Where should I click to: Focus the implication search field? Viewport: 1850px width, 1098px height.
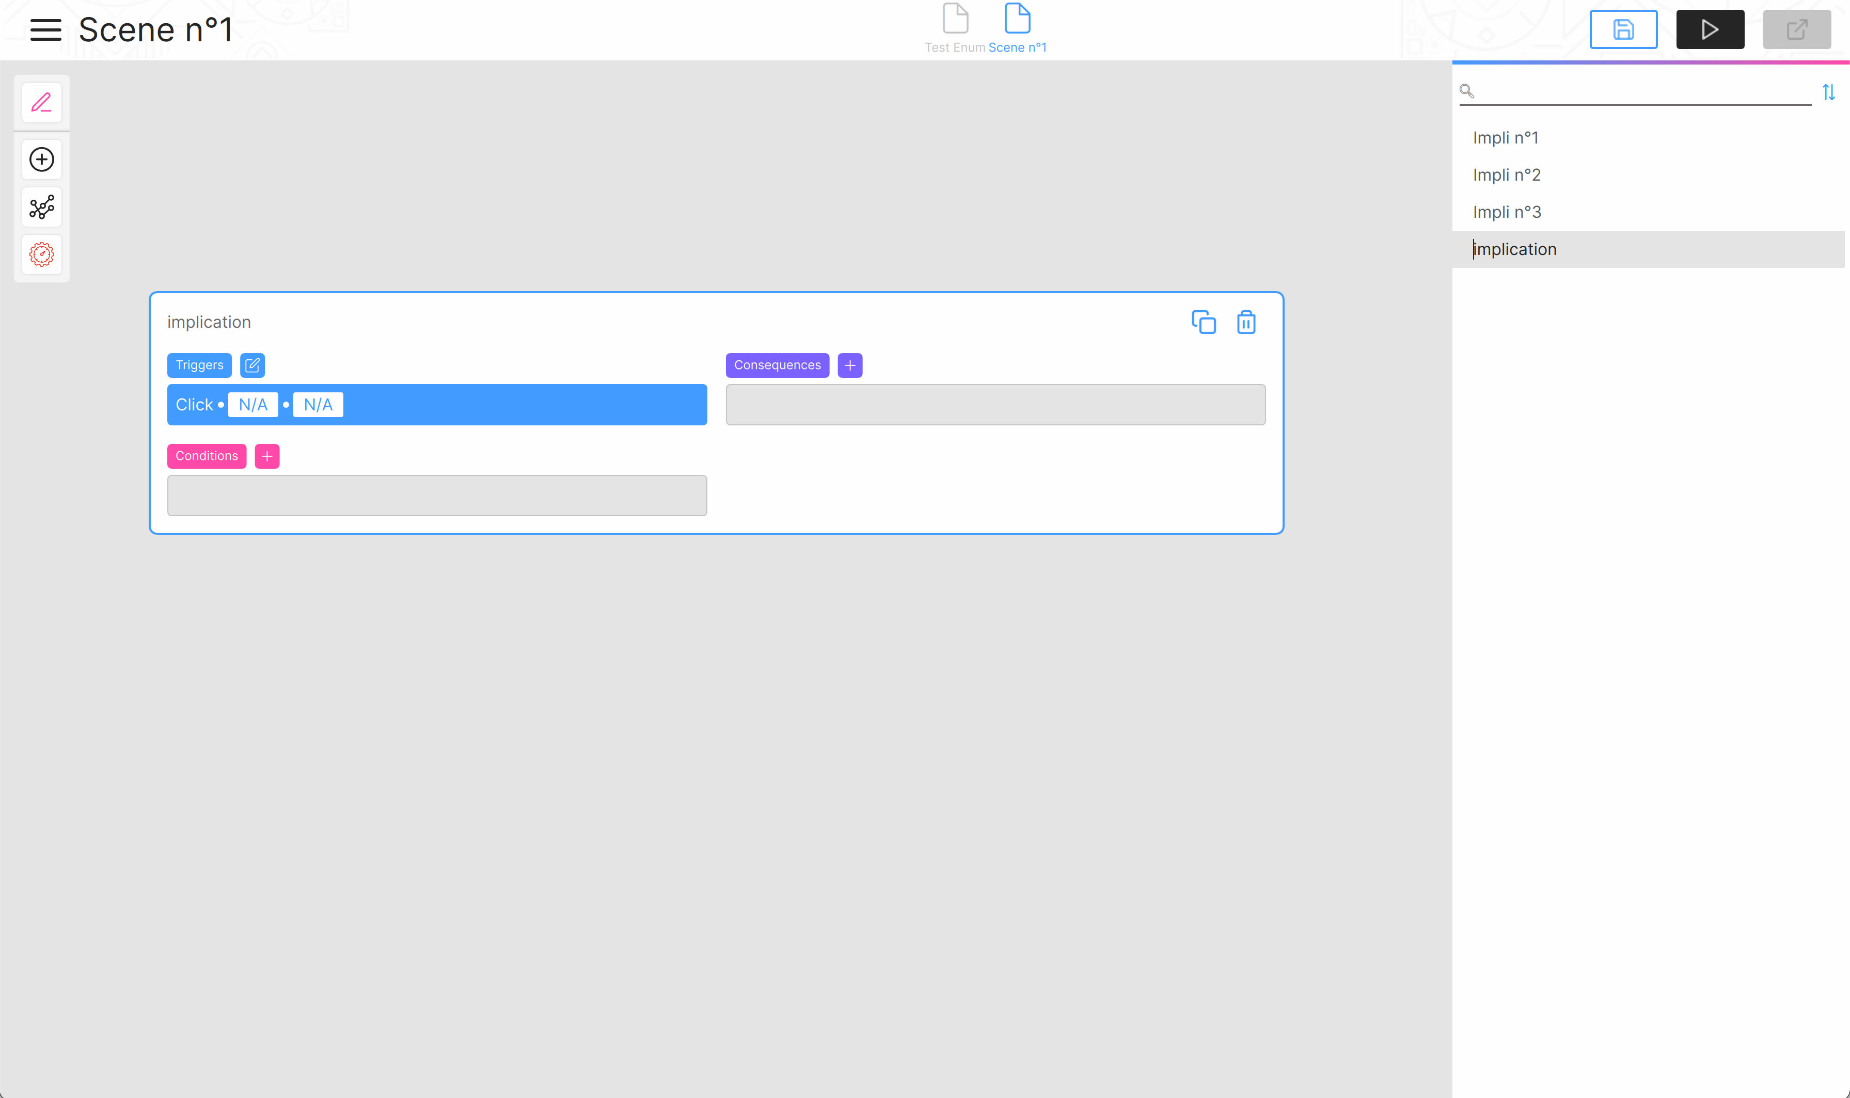(1643, 91)
